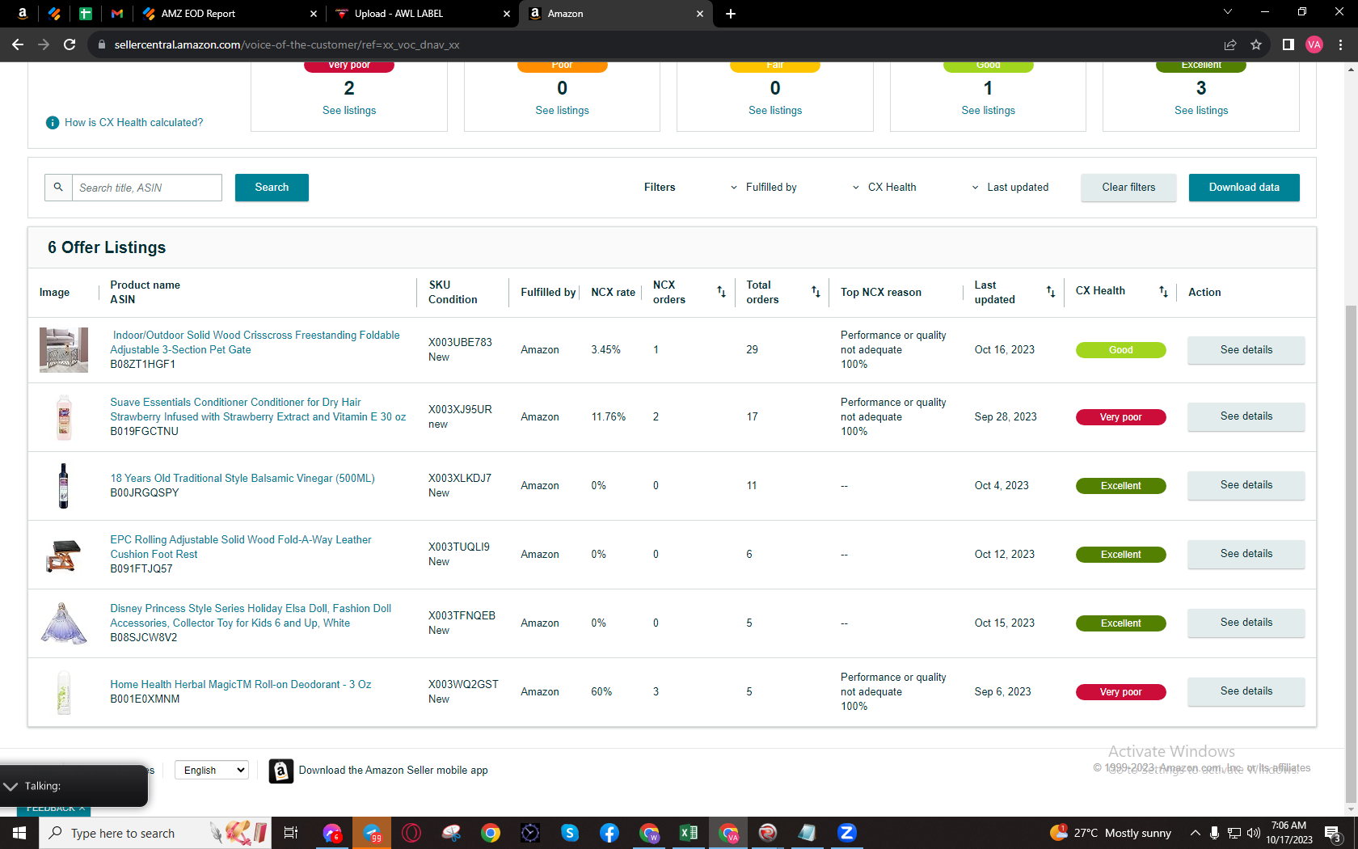
Task: Reload the Seller Central page
Action: point(70,44)
